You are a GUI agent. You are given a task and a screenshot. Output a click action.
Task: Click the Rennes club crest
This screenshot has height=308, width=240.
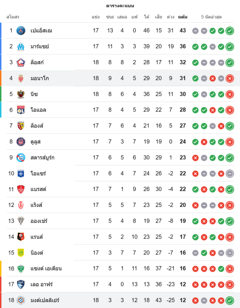(21, 237)
